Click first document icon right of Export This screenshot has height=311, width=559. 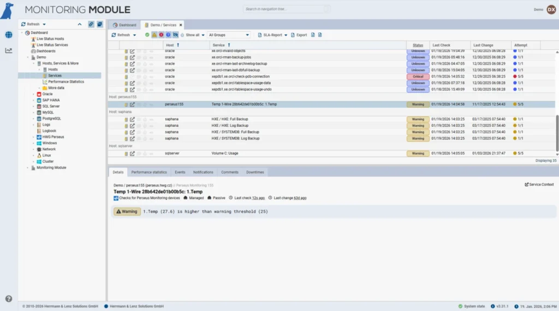click(x=313, y=35)
